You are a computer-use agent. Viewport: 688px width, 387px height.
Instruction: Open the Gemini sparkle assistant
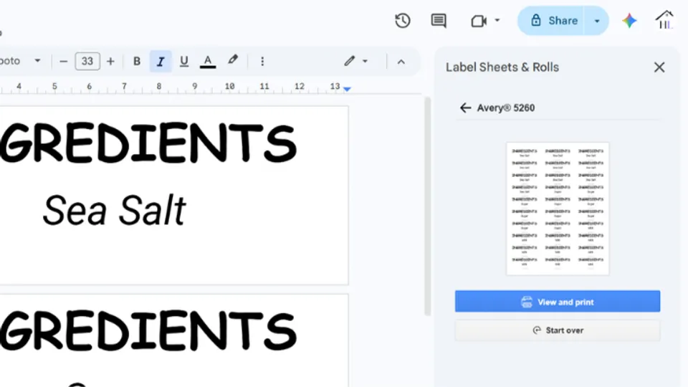pos(629,21)
